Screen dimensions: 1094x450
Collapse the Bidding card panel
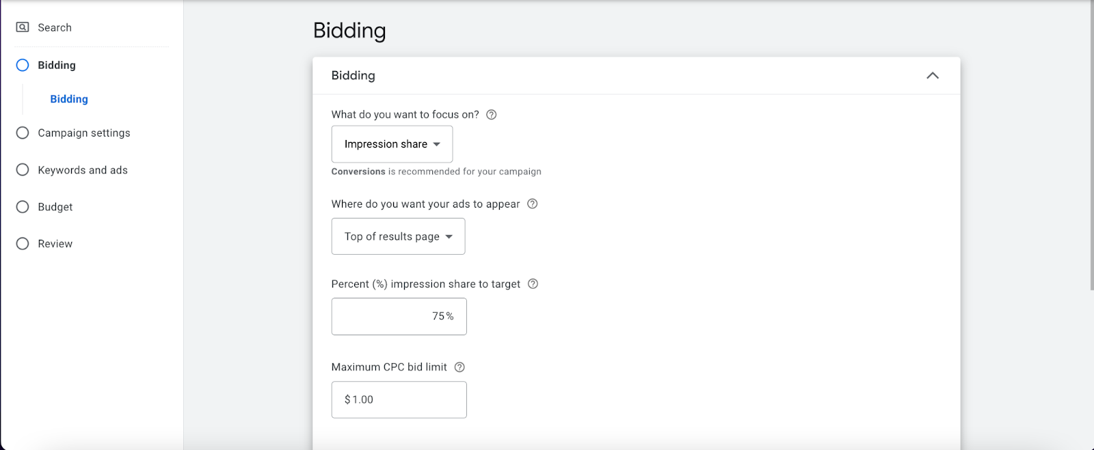tap(933, 76)
